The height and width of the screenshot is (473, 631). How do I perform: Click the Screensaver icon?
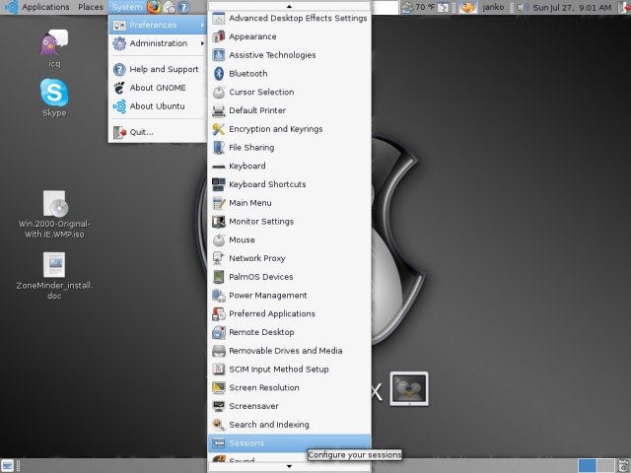tap(219, 407)
